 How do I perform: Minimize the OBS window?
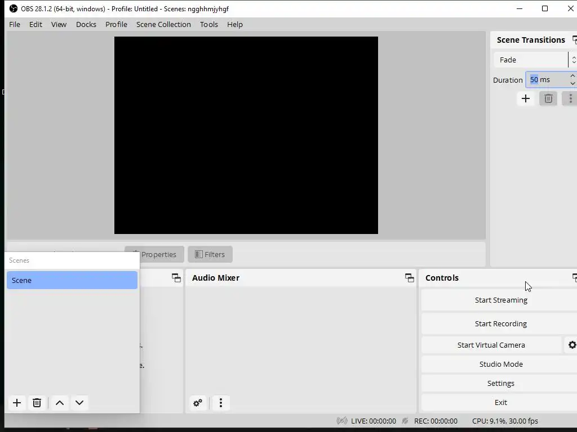[x=520, y=8]
